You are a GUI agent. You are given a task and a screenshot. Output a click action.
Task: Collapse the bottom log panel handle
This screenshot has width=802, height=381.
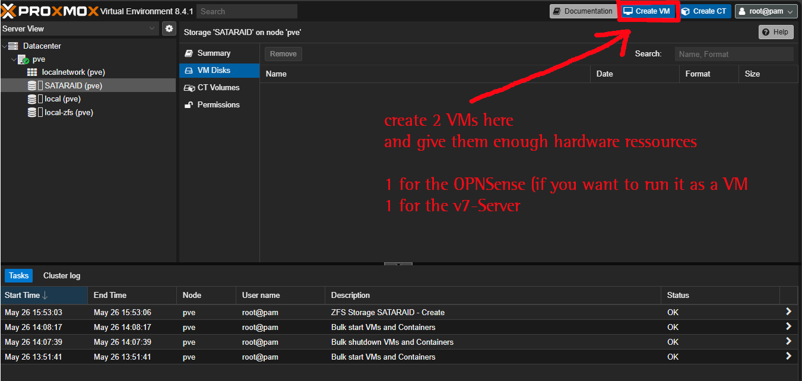(x=398, y=264)
